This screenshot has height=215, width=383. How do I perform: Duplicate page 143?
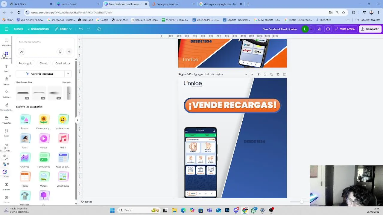271,74
